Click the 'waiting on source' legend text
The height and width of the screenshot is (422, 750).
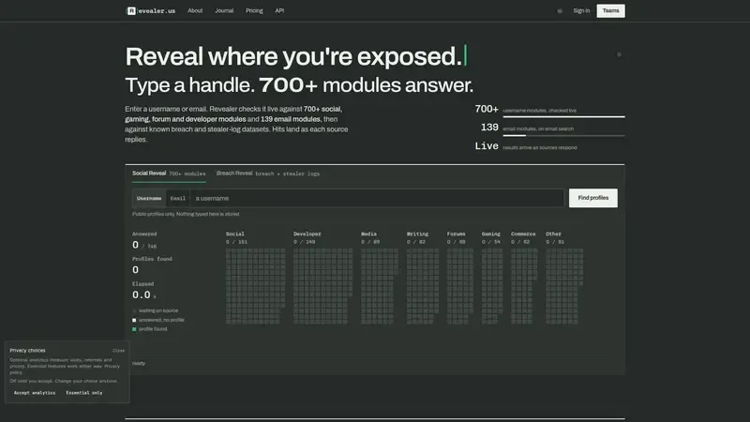[158, 310]
